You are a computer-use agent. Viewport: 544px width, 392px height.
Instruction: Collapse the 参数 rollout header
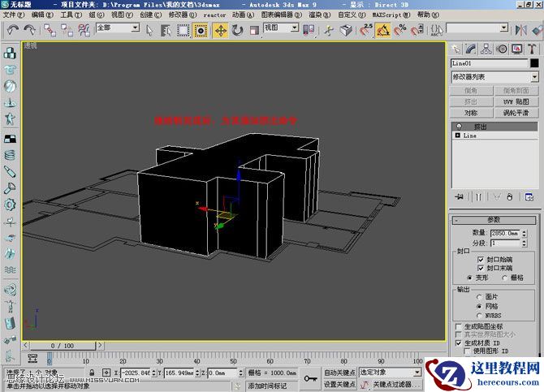[494, 220]
